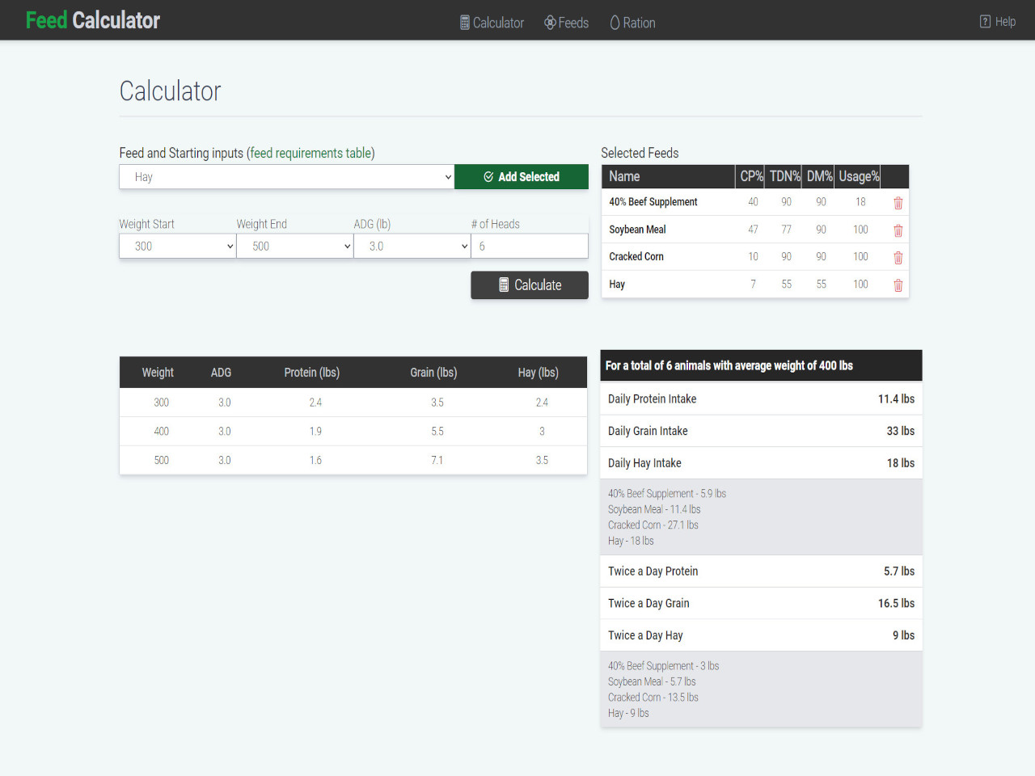Delete 40% Beef Supplement with its trash icon
The width and height of the screenshot is (1035, 776).
pyautogui.click(x=898, y=204)
